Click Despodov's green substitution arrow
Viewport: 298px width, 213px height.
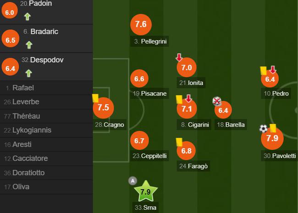pos(28,73)
